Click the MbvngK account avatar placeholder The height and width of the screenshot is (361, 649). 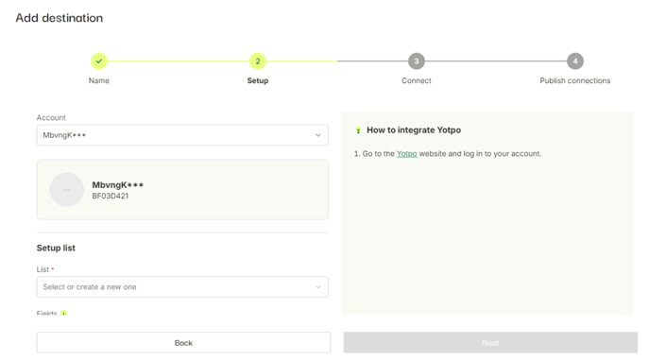click(x=67, y=190)
